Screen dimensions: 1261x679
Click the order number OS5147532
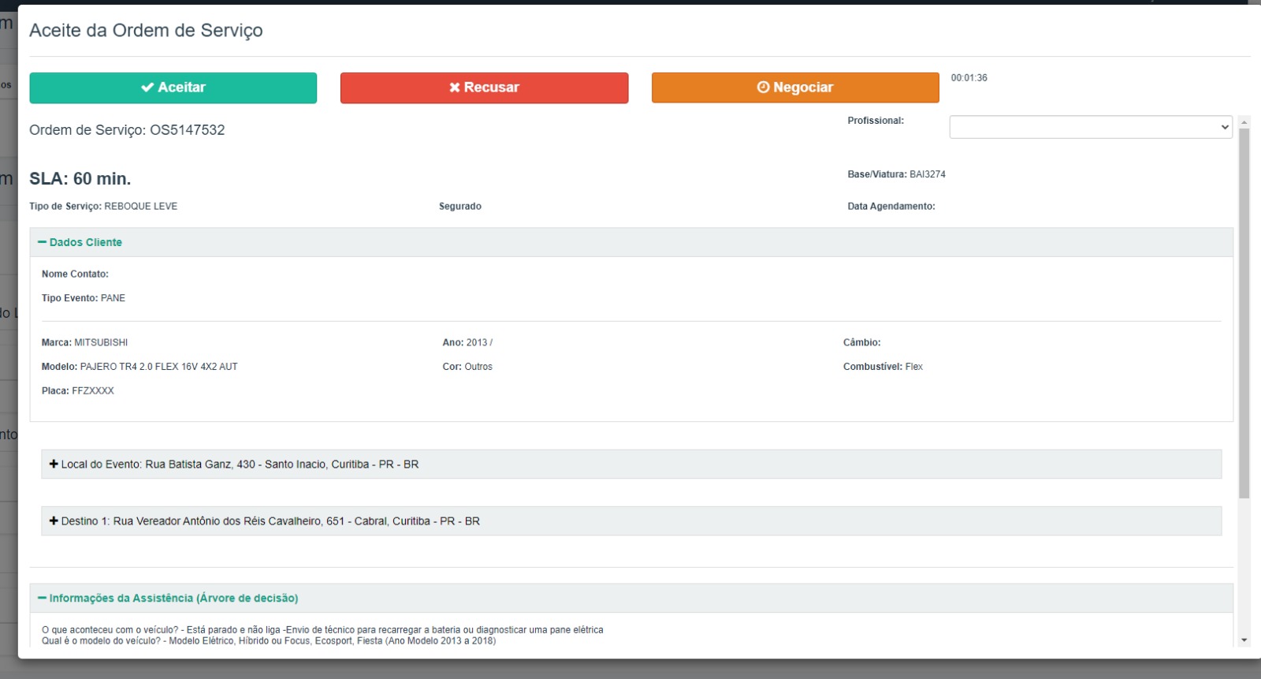point(187,130)
